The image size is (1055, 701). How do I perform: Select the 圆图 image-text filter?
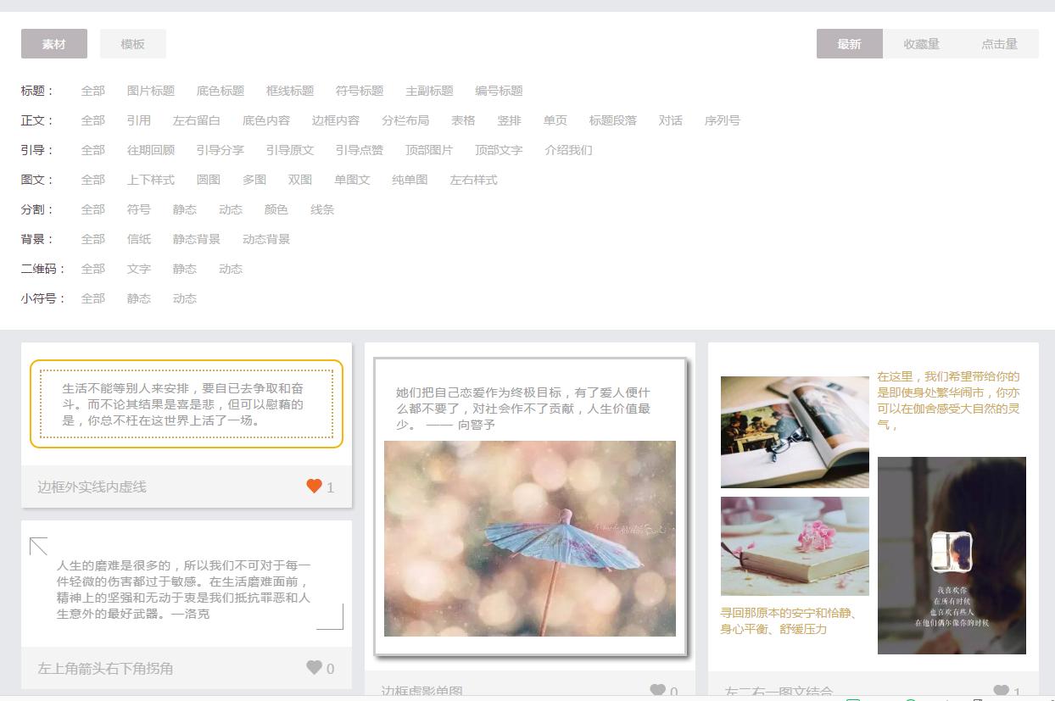tap(209, 180)
